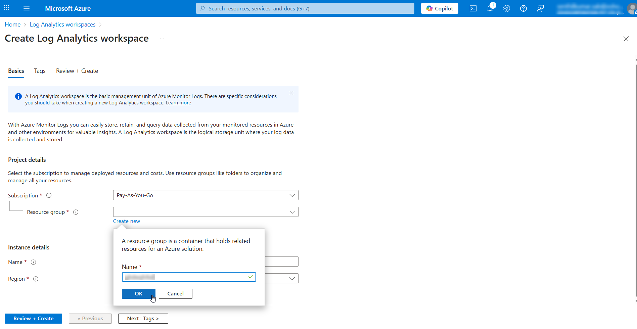Click the resource group Name field
This screenshot has width=637, height=329.
pos(189,277)
